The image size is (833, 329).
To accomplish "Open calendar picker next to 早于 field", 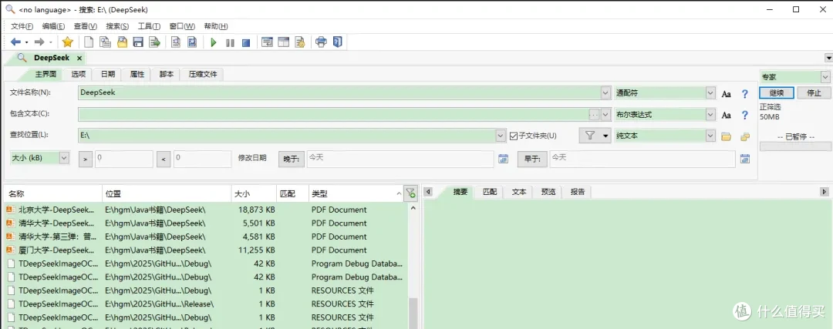I will click(x=745, y=158).
